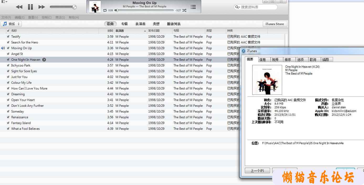364x185 pixels.
Task: Sort by the 名称 column header
Action: coord(54,31)
